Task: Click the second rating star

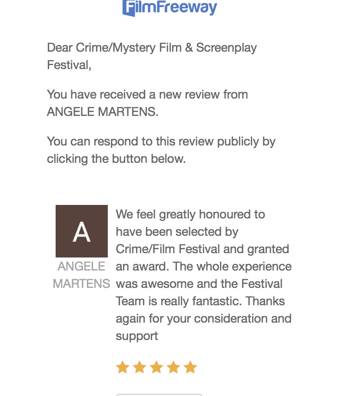Action: pos(140,368)
